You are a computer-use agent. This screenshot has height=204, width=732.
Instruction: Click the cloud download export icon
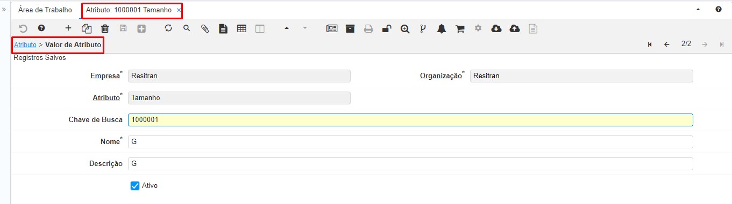point(496,29)
